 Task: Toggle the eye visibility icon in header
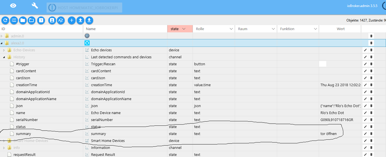pyautogui.click(x=13, y=6)
